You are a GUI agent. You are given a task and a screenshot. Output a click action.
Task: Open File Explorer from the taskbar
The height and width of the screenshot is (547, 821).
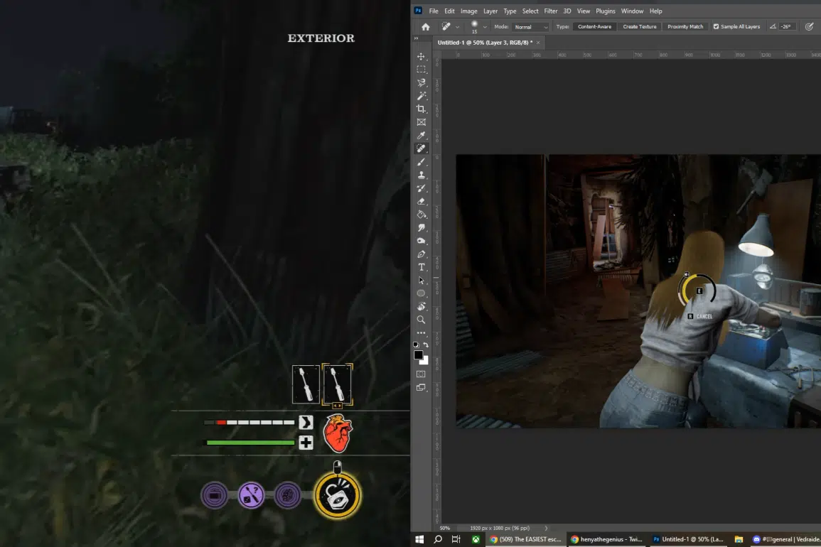coord(739,539)
